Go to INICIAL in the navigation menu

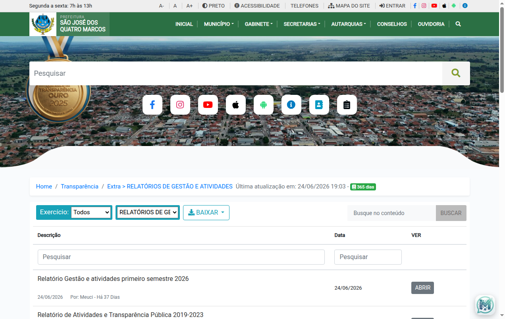point(184,24)
